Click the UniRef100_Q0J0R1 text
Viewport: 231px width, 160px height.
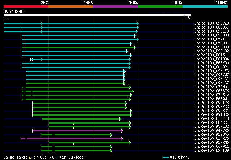[212, 67]
